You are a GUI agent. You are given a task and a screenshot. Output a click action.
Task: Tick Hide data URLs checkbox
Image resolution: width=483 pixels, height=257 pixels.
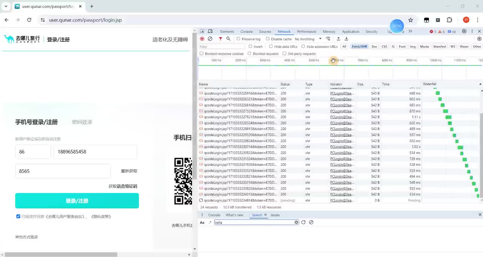pos(271,46)
